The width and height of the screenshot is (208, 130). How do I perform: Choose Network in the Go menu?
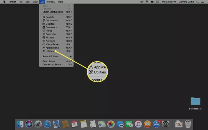(56, 41)
